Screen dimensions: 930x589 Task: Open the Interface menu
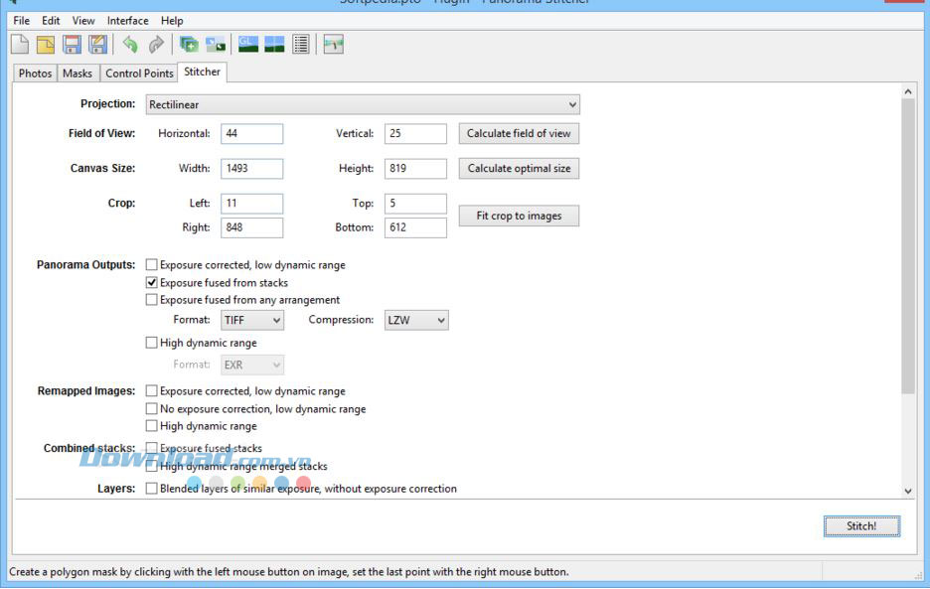click(127, 21)
